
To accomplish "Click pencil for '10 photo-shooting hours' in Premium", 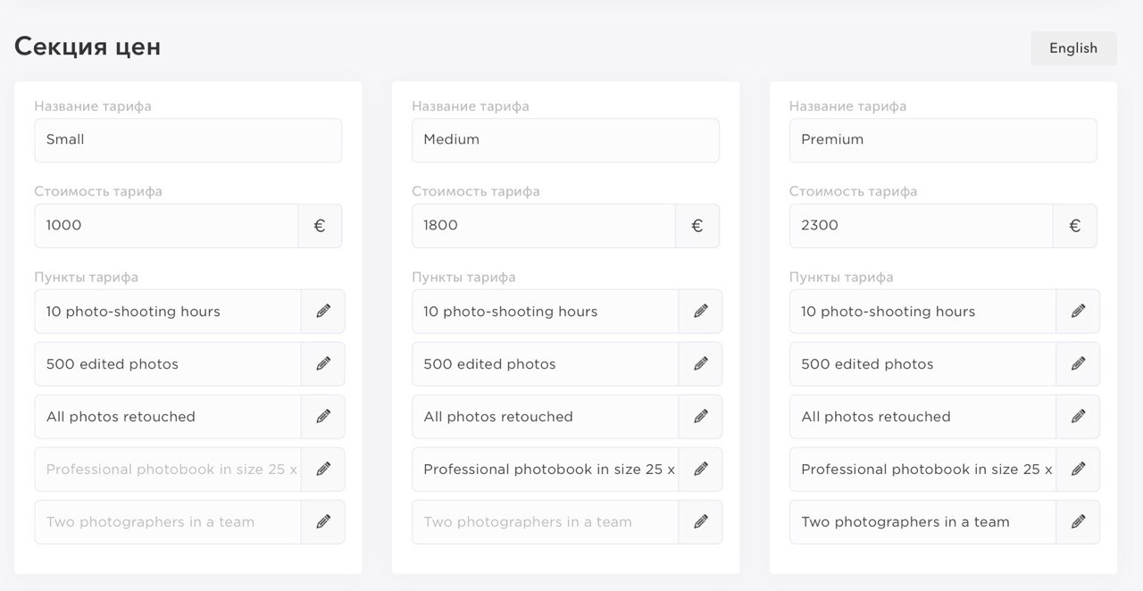I will point(1079,312).
